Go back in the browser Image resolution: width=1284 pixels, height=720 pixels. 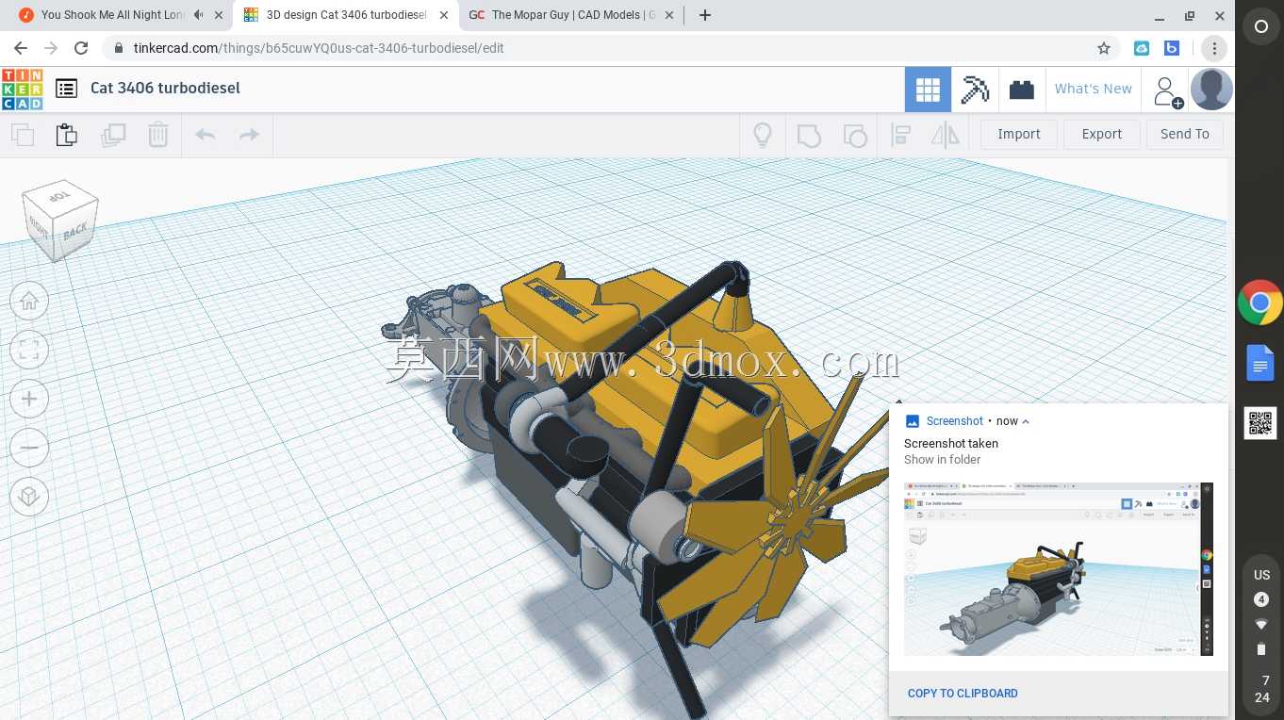21,48
